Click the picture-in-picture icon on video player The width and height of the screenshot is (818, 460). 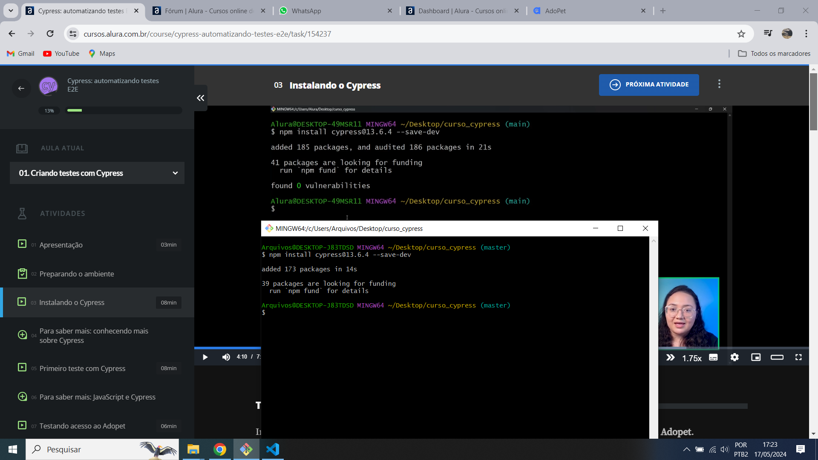[x=757, y=357]
